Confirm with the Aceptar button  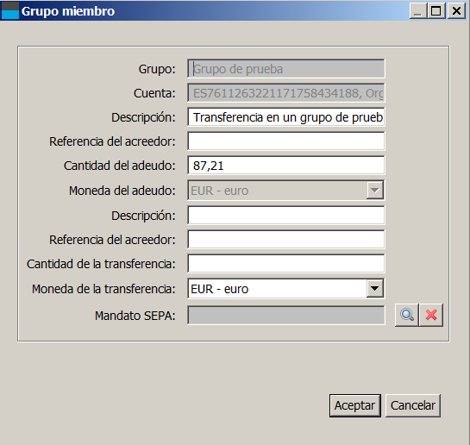tap(355, 405)
